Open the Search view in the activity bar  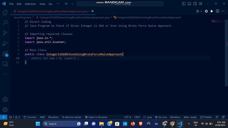coord(5,23)
